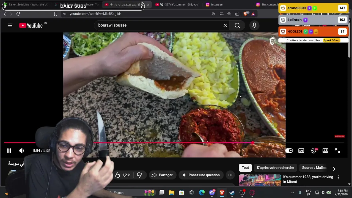Viewport: 352px width, 198px height.
Task: Show hidden system tray icons
Action: (x=292, y=193)
